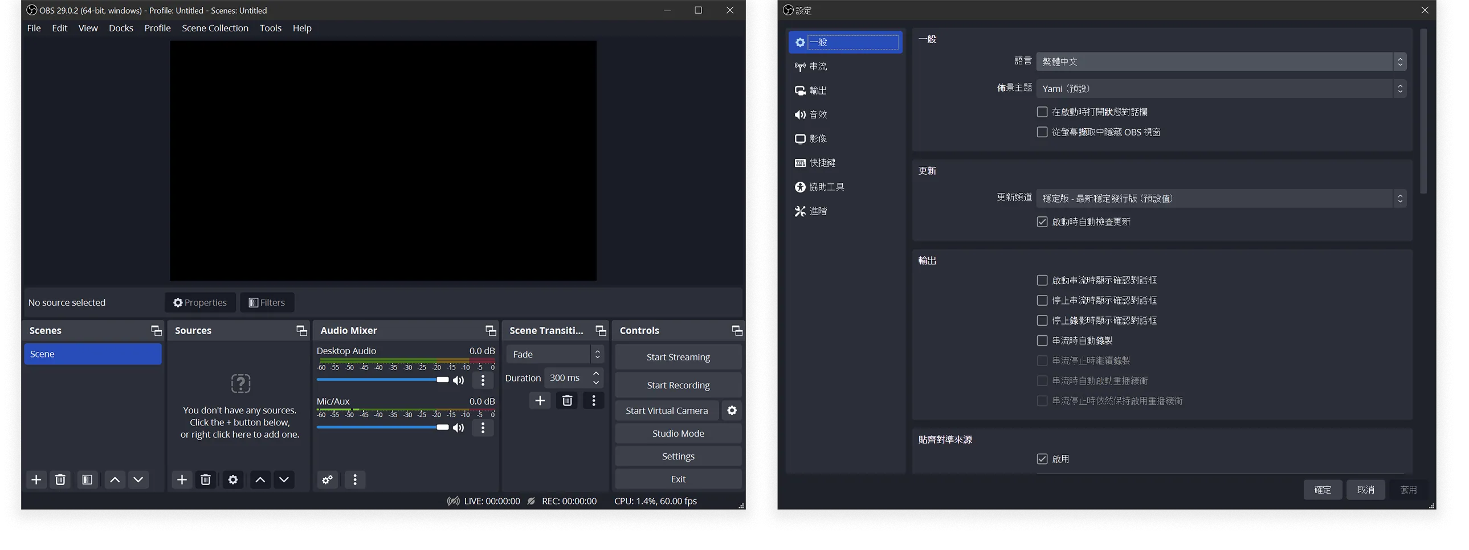The height and width of the screenshot is (550, 1469).
Task: Check 從螢幕擷取中隱藏 OBS 視窗 option
Action: [x=1042, y=132]
